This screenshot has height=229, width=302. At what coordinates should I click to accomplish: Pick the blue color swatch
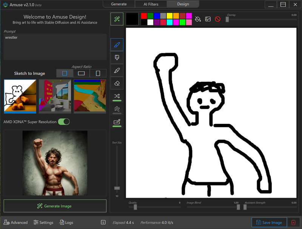coord(157,16)
